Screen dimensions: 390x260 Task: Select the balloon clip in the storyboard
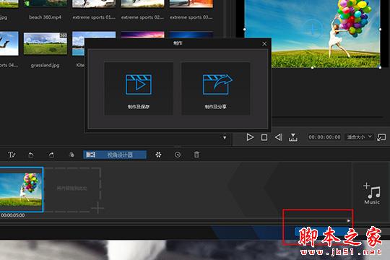[x=22, y=189]
